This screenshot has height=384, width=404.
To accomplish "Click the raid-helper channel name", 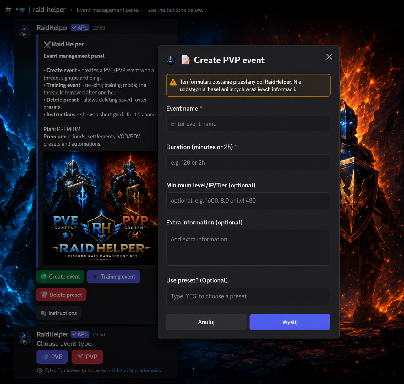I will pyautogui.click(x=49, y=10).
